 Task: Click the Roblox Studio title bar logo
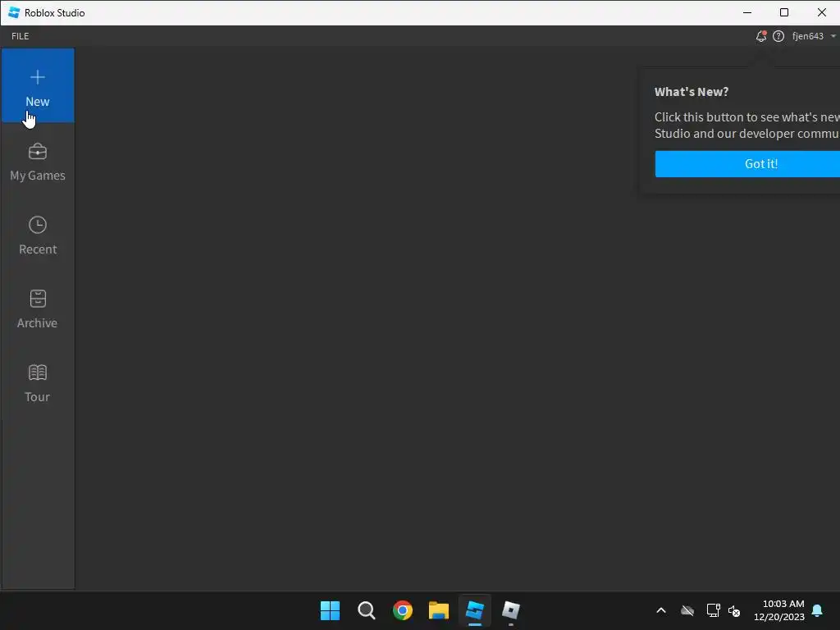(x=15, y=12)
